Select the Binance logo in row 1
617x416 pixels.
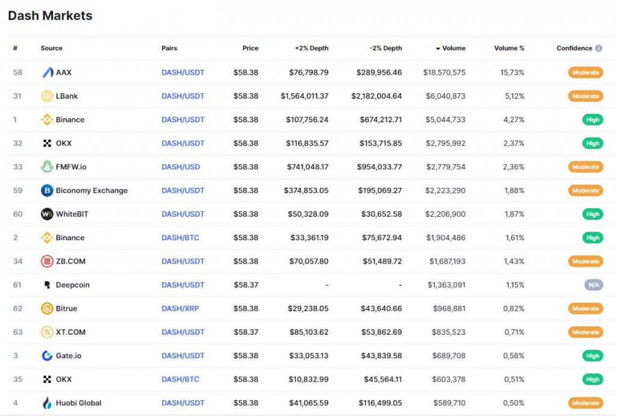point(47,119)
